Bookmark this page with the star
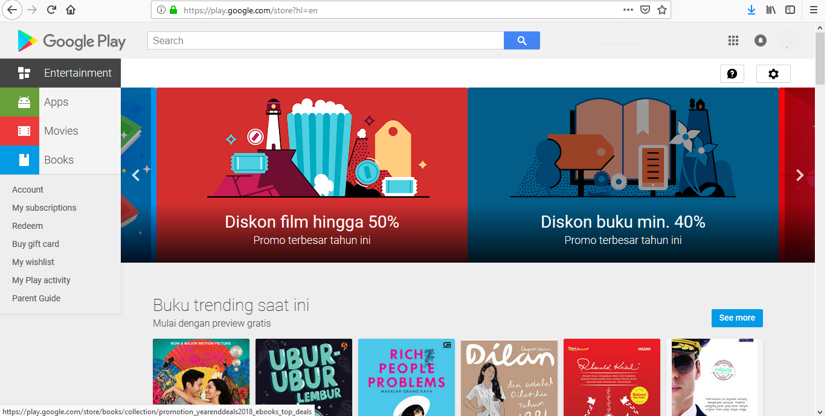This screenshot has height=416, width=827. 662,10
